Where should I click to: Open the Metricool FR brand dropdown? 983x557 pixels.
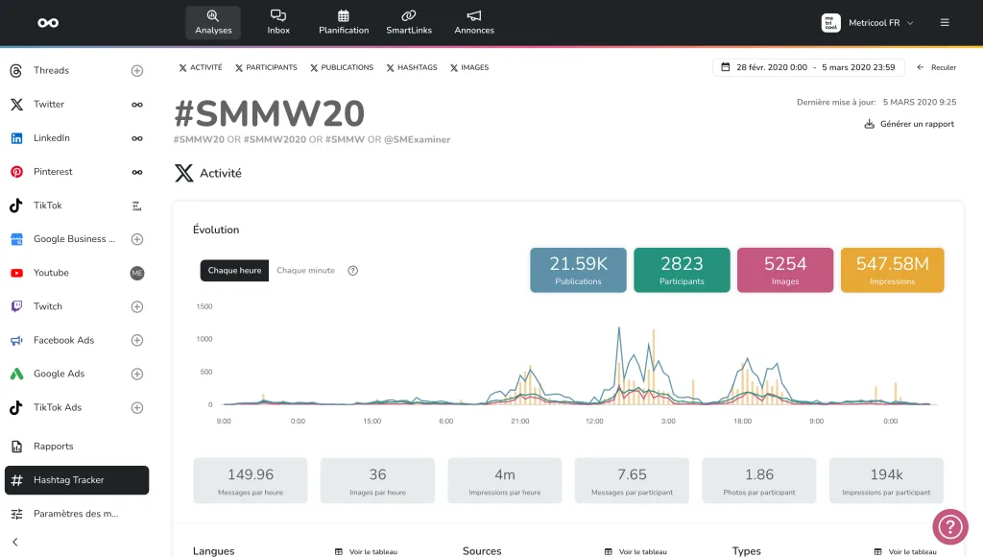[x=868, y=23]
